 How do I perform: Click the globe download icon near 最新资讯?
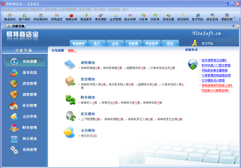(193, 64)
